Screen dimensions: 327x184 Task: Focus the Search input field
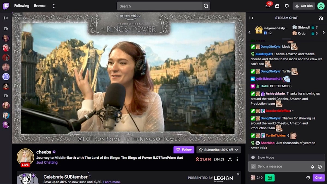pyautogui.click(x=159, y=6)
